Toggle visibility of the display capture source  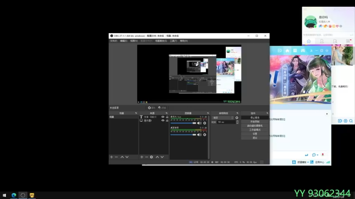(163, 120)
